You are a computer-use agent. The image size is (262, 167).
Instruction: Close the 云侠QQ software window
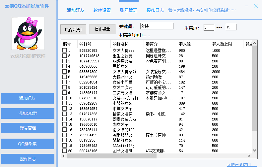pos(255,6)
